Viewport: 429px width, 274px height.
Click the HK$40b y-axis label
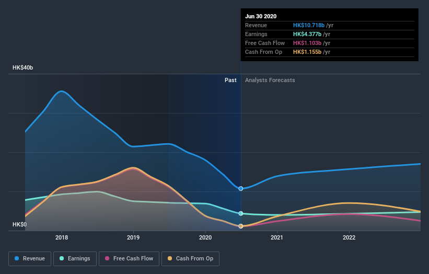22,67
